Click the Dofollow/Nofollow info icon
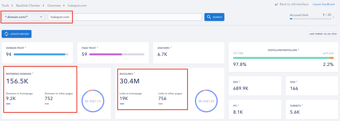340x121 pixels. pos(298,50)
